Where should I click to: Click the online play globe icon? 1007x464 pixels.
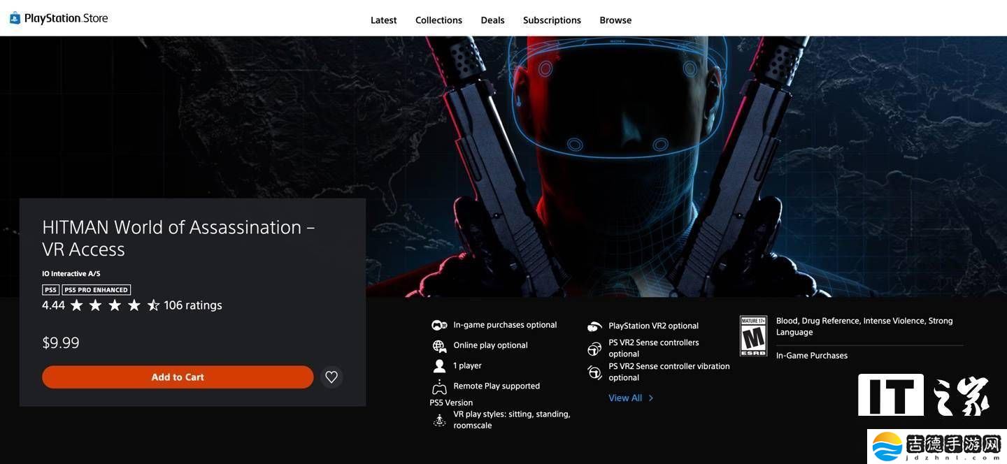(x=439, y=346)
